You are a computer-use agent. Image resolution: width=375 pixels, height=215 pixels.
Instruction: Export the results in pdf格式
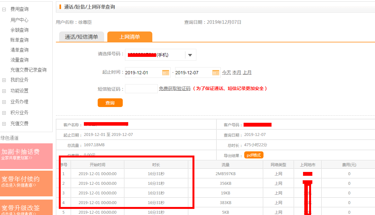[x=254, y=155]
